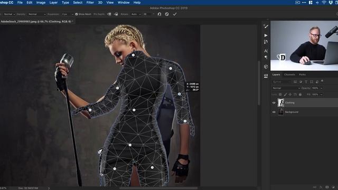Hide the Background layer via eye icon
This screenshot has width=338, height=190.
pyautogui.click(x=274, y=112)
